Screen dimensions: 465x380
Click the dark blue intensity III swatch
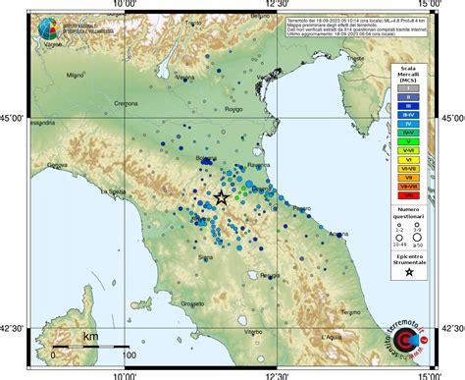[408, 106]
